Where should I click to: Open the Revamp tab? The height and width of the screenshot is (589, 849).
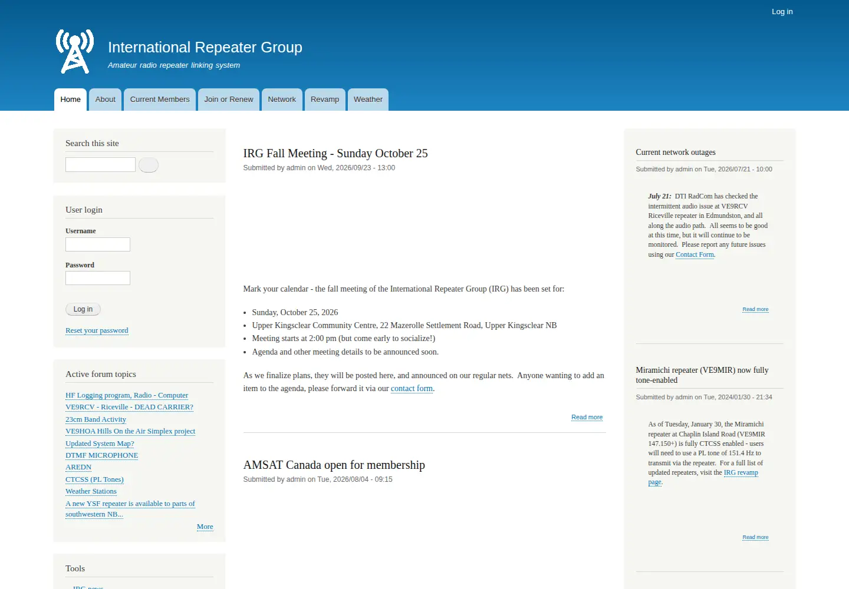325,100
